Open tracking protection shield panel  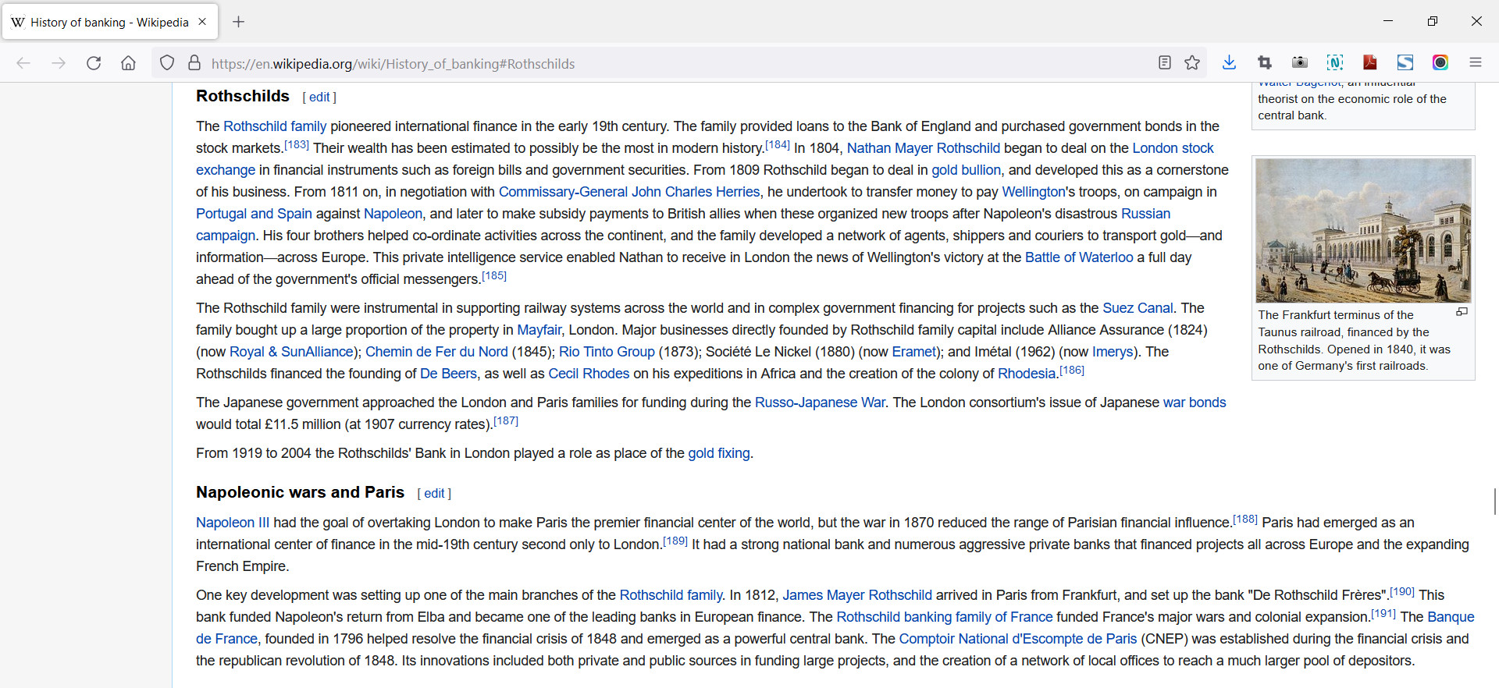point(167,63)
